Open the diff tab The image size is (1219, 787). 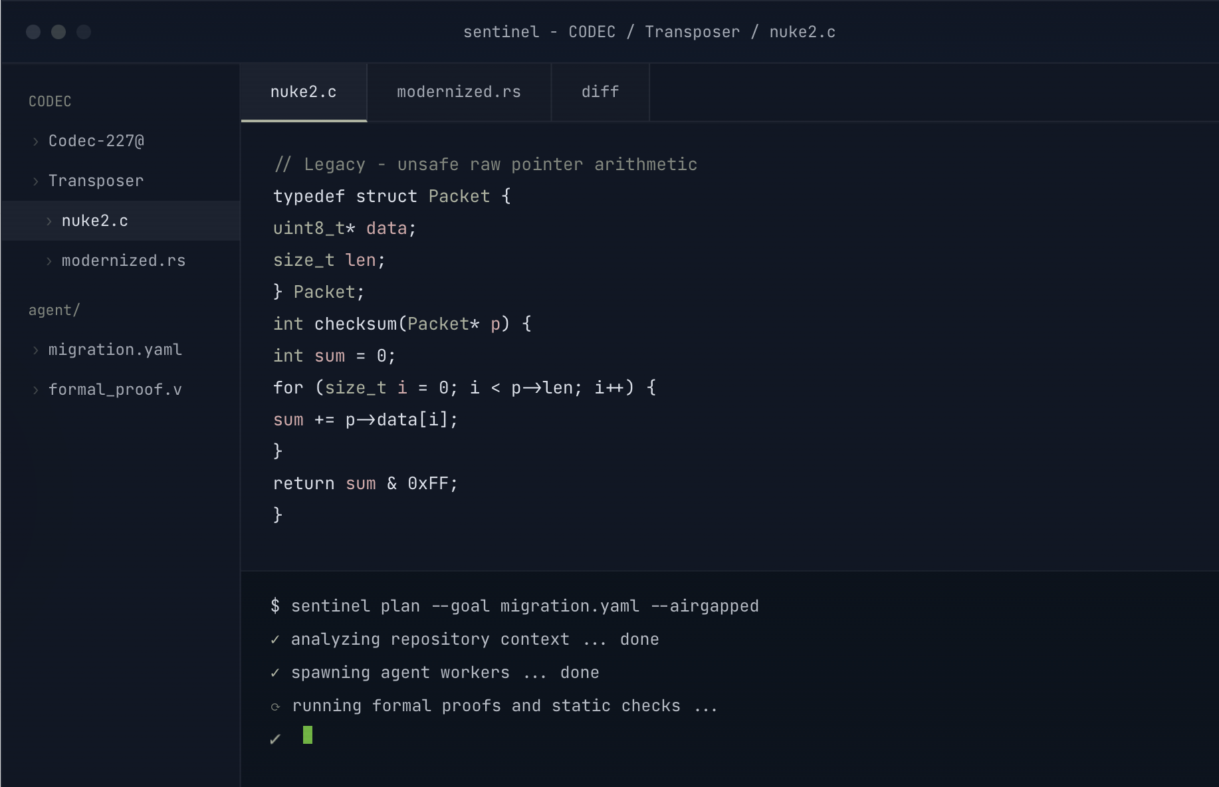pos(600,92)
